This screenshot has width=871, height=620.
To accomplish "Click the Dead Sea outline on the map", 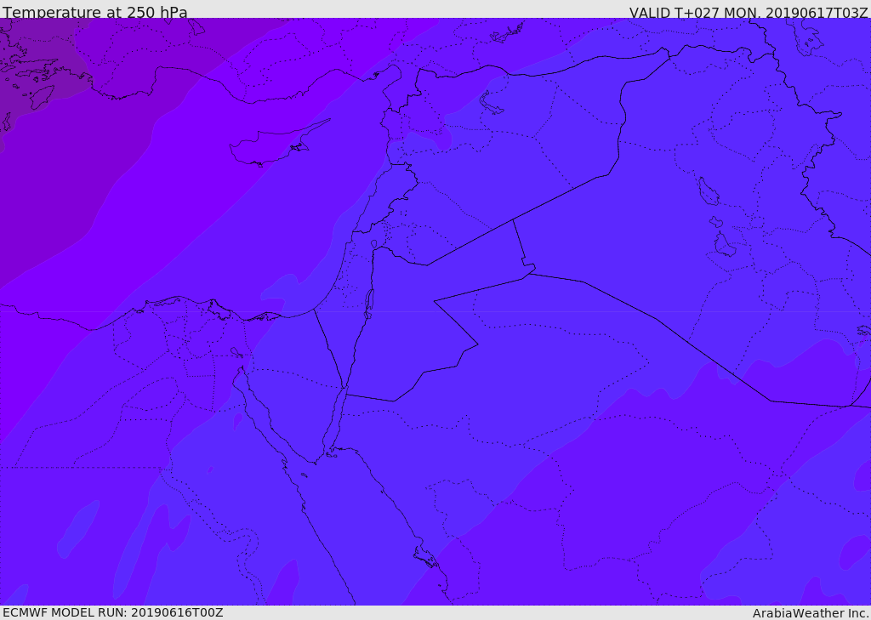I will tap(368, 304).
